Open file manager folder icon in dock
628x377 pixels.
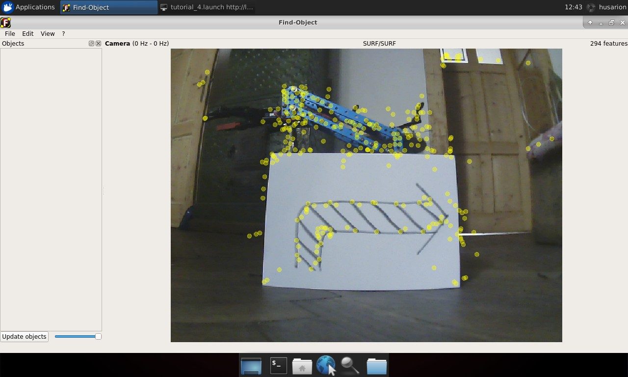point(376,366)
